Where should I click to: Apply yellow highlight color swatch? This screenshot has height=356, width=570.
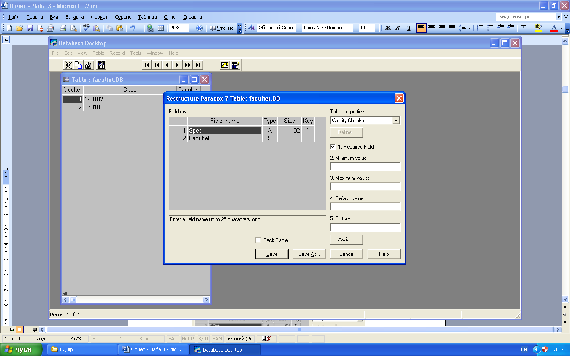pos(538,28)
